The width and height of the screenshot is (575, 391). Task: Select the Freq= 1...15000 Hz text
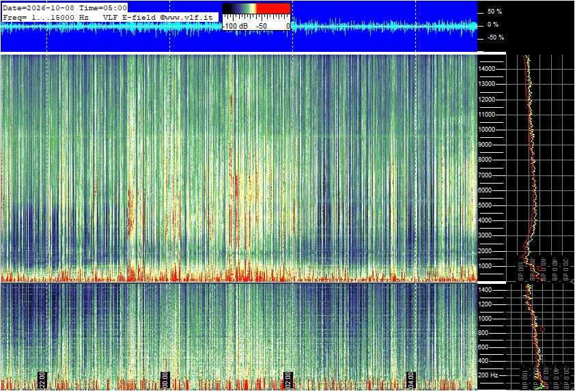(x=46, y=17)
